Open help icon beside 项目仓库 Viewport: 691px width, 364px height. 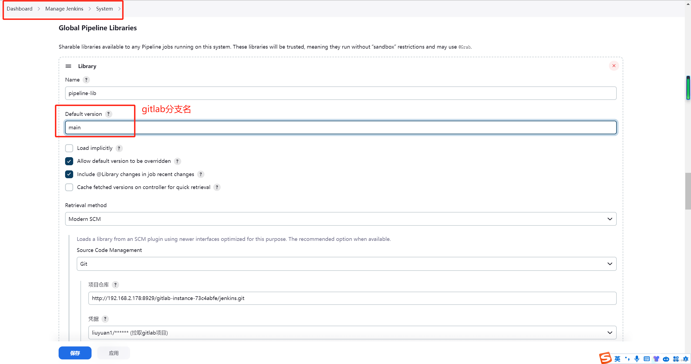point(115,285)
